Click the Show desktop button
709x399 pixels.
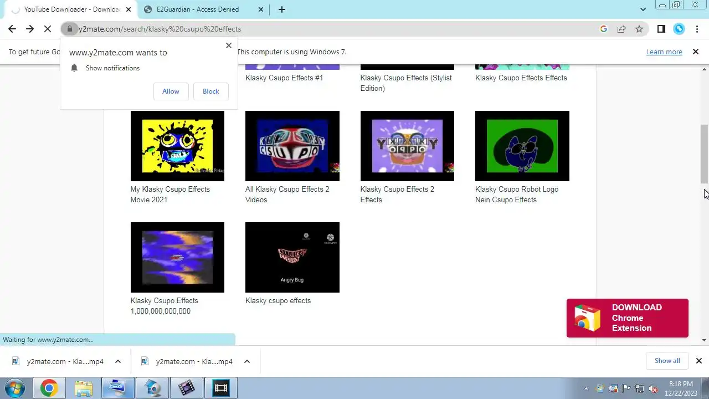click(x=705, y=388)
